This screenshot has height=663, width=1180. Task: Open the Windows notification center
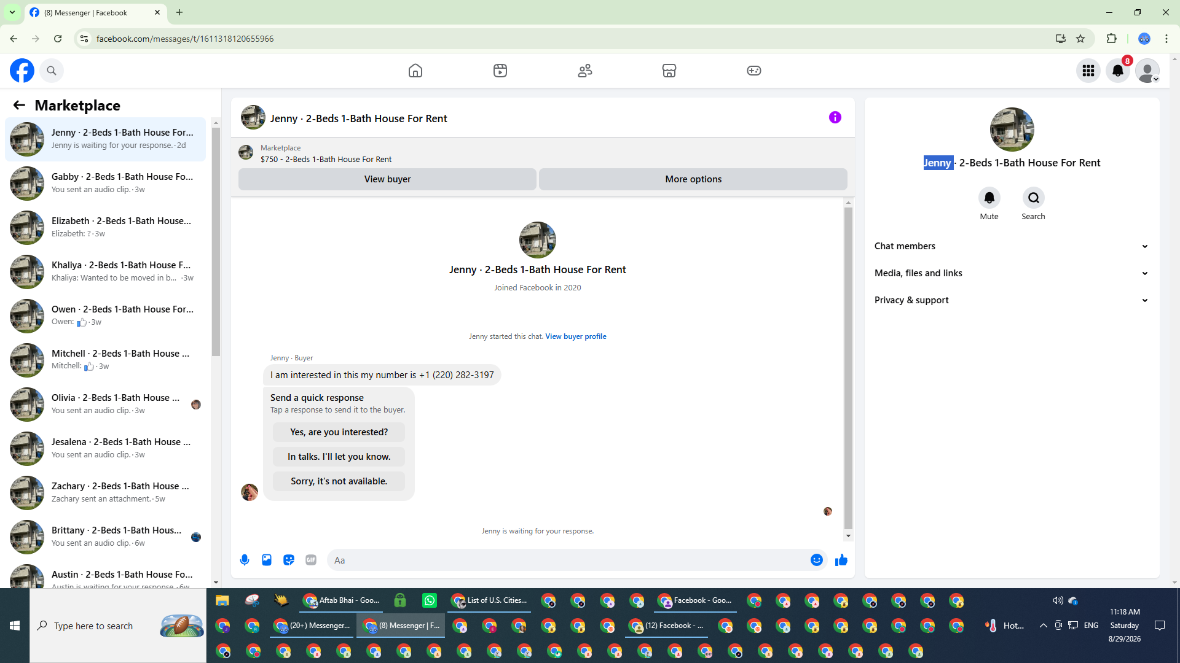[1160, 626]
